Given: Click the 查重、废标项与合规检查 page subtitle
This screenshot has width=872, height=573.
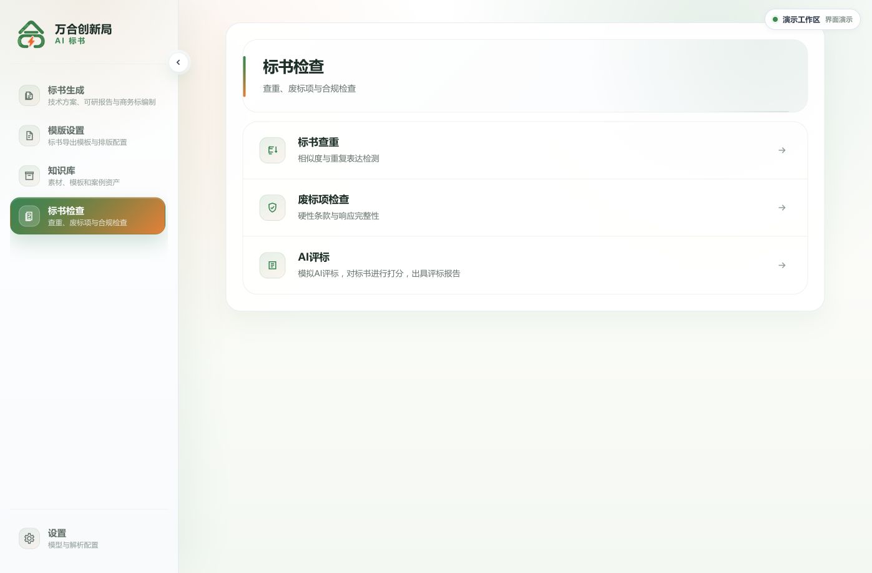Looking at the screenshot, I should point(310,89).
